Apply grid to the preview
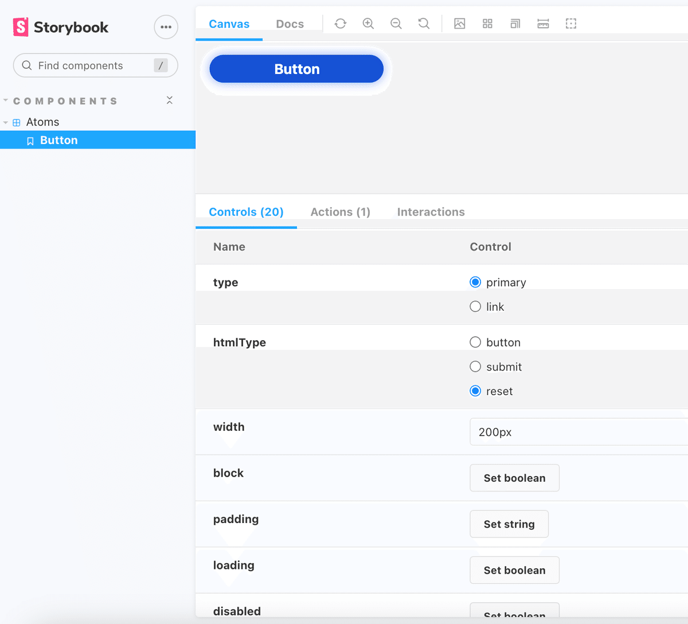 click(x=487, y=24)
